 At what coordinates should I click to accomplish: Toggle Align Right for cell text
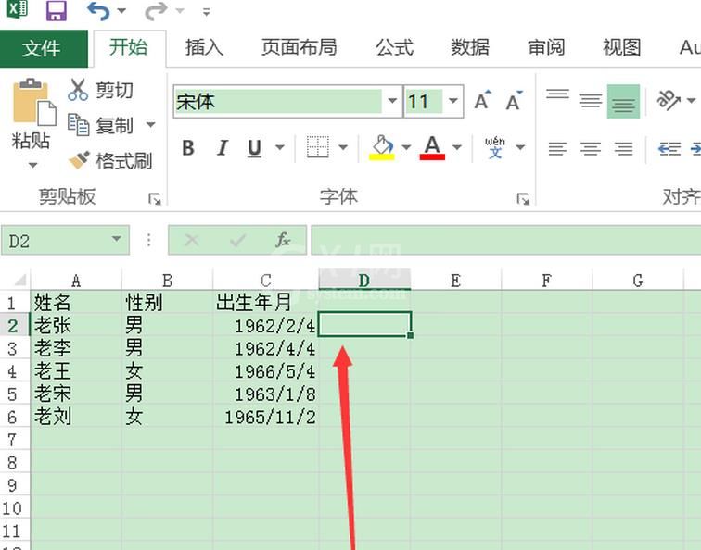623,148
